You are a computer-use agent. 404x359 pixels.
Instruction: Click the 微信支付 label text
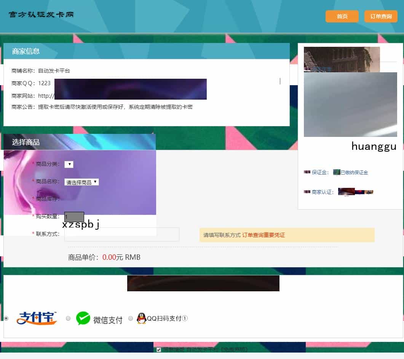[x=108, y=320]
